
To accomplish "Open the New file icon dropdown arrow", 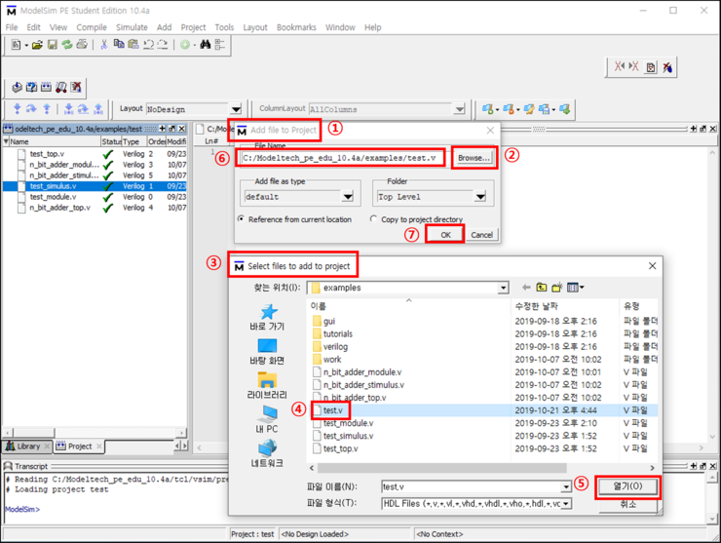I will [x=26, y=45].
